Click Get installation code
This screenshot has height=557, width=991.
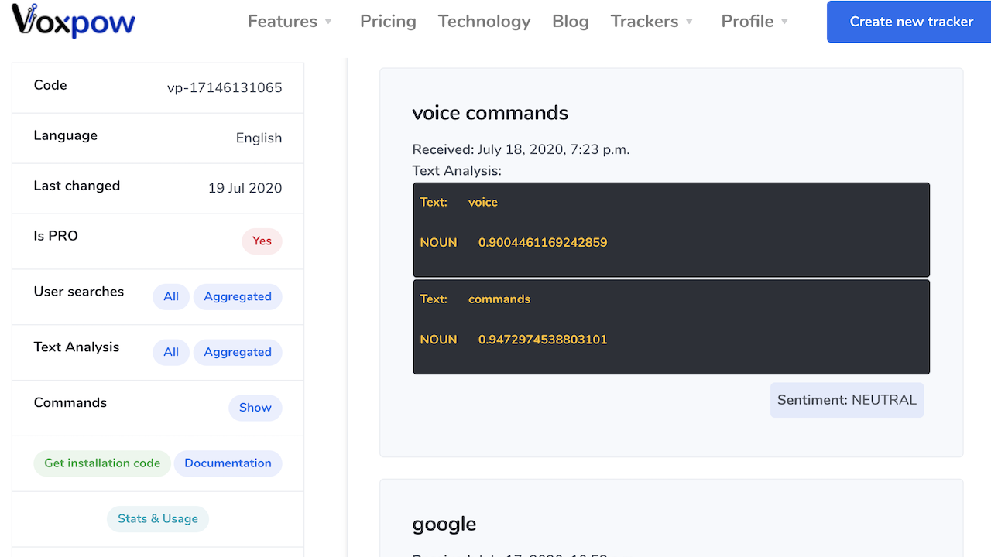[x=102, y=463]
